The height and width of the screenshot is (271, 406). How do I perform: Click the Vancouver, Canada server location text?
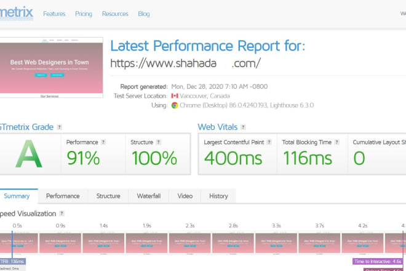pyautogui.click(x=205, y=96)
